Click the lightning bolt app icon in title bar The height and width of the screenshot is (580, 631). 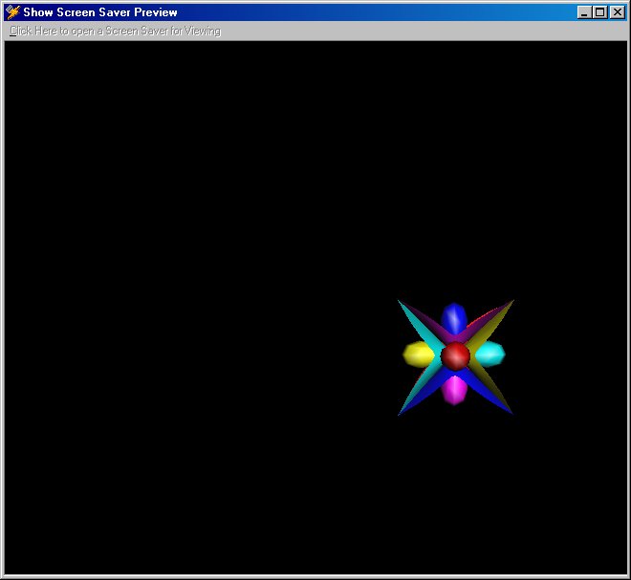13,12
